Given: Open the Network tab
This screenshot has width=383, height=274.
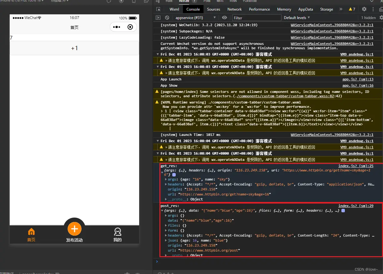Looking at the screenshot, I should point(234,9).
